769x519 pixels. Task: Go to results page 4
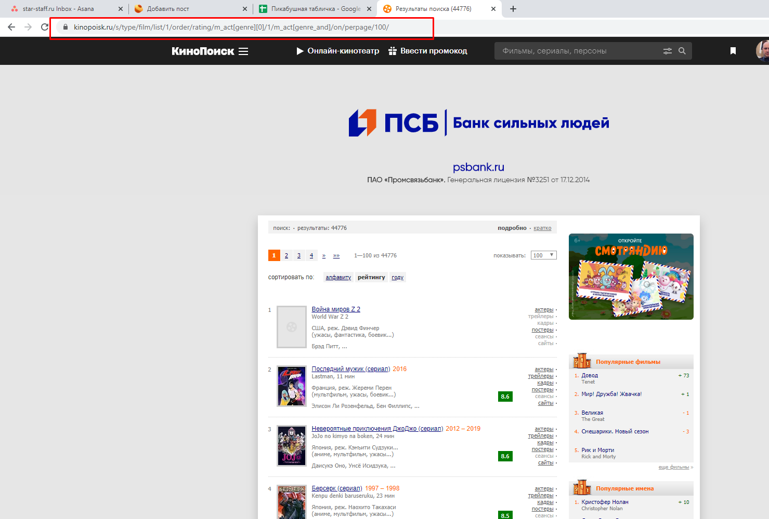coord(311,255)
